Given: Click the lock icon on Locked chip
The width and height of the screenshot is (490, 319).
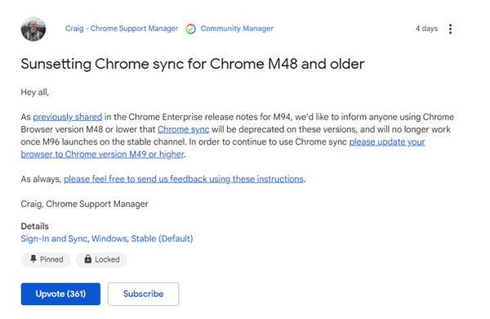Looking at the screenshot, I should click(x=88, y=259).
